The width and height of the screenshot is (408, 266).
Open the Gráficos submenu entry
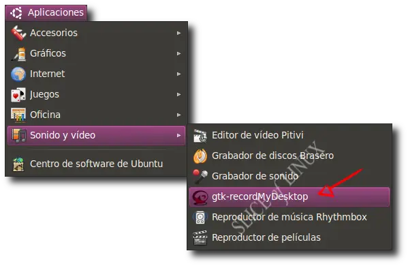[x=96, y=53]
